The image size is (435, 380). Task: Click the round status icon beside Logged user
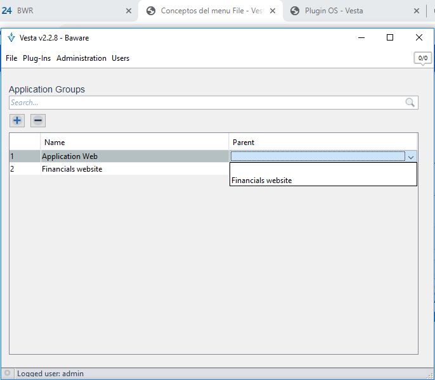click(8, 374)
